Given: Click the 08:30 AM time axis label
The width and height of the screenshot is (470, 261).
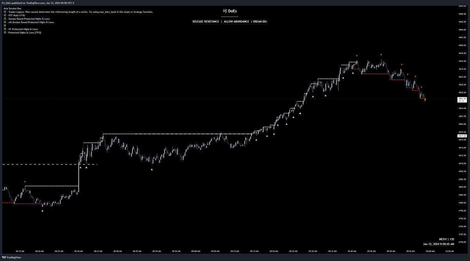Looking at the screenshot, I should click(x=78, y=252).
